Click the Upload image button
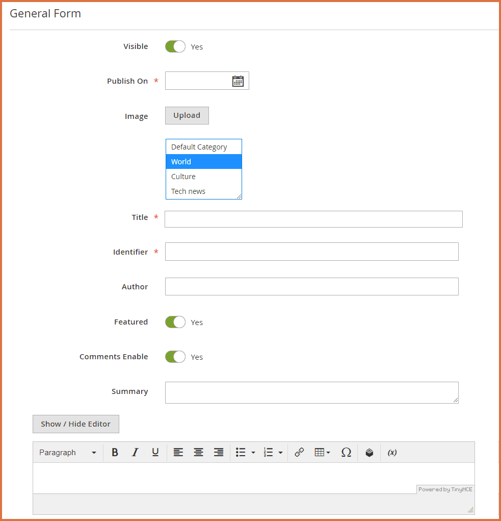Screen dimensions: 501x521 187,115
